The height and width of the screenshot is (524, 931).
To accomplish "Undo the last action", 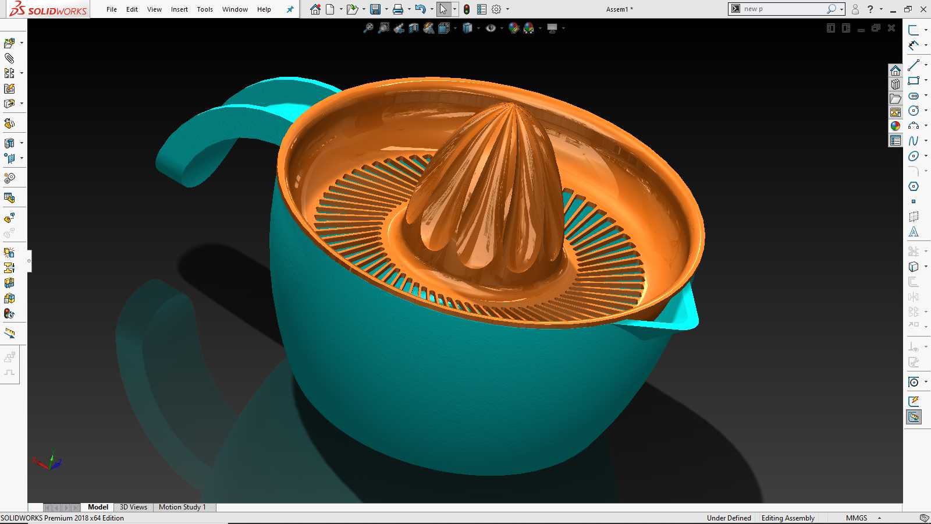I will coord(420,9).
